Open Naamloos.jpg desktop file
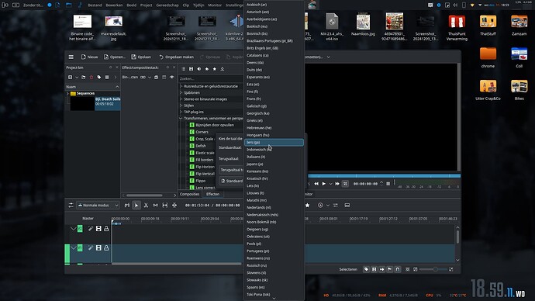 click(363, 25)
